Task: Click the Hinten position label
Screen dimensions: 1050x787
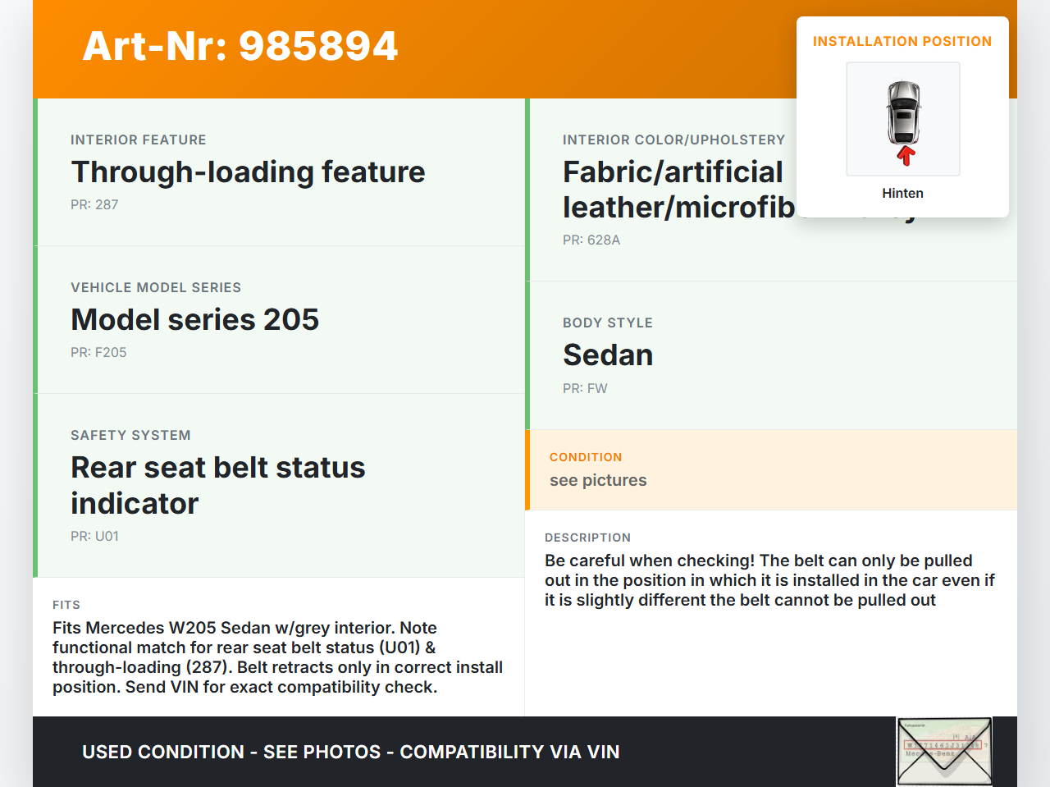Action: [902, 194]
